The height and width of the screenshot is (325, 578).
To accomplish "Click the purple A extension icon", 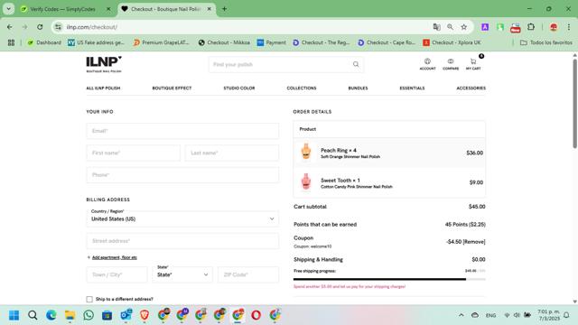I will (x=485, y=27).
